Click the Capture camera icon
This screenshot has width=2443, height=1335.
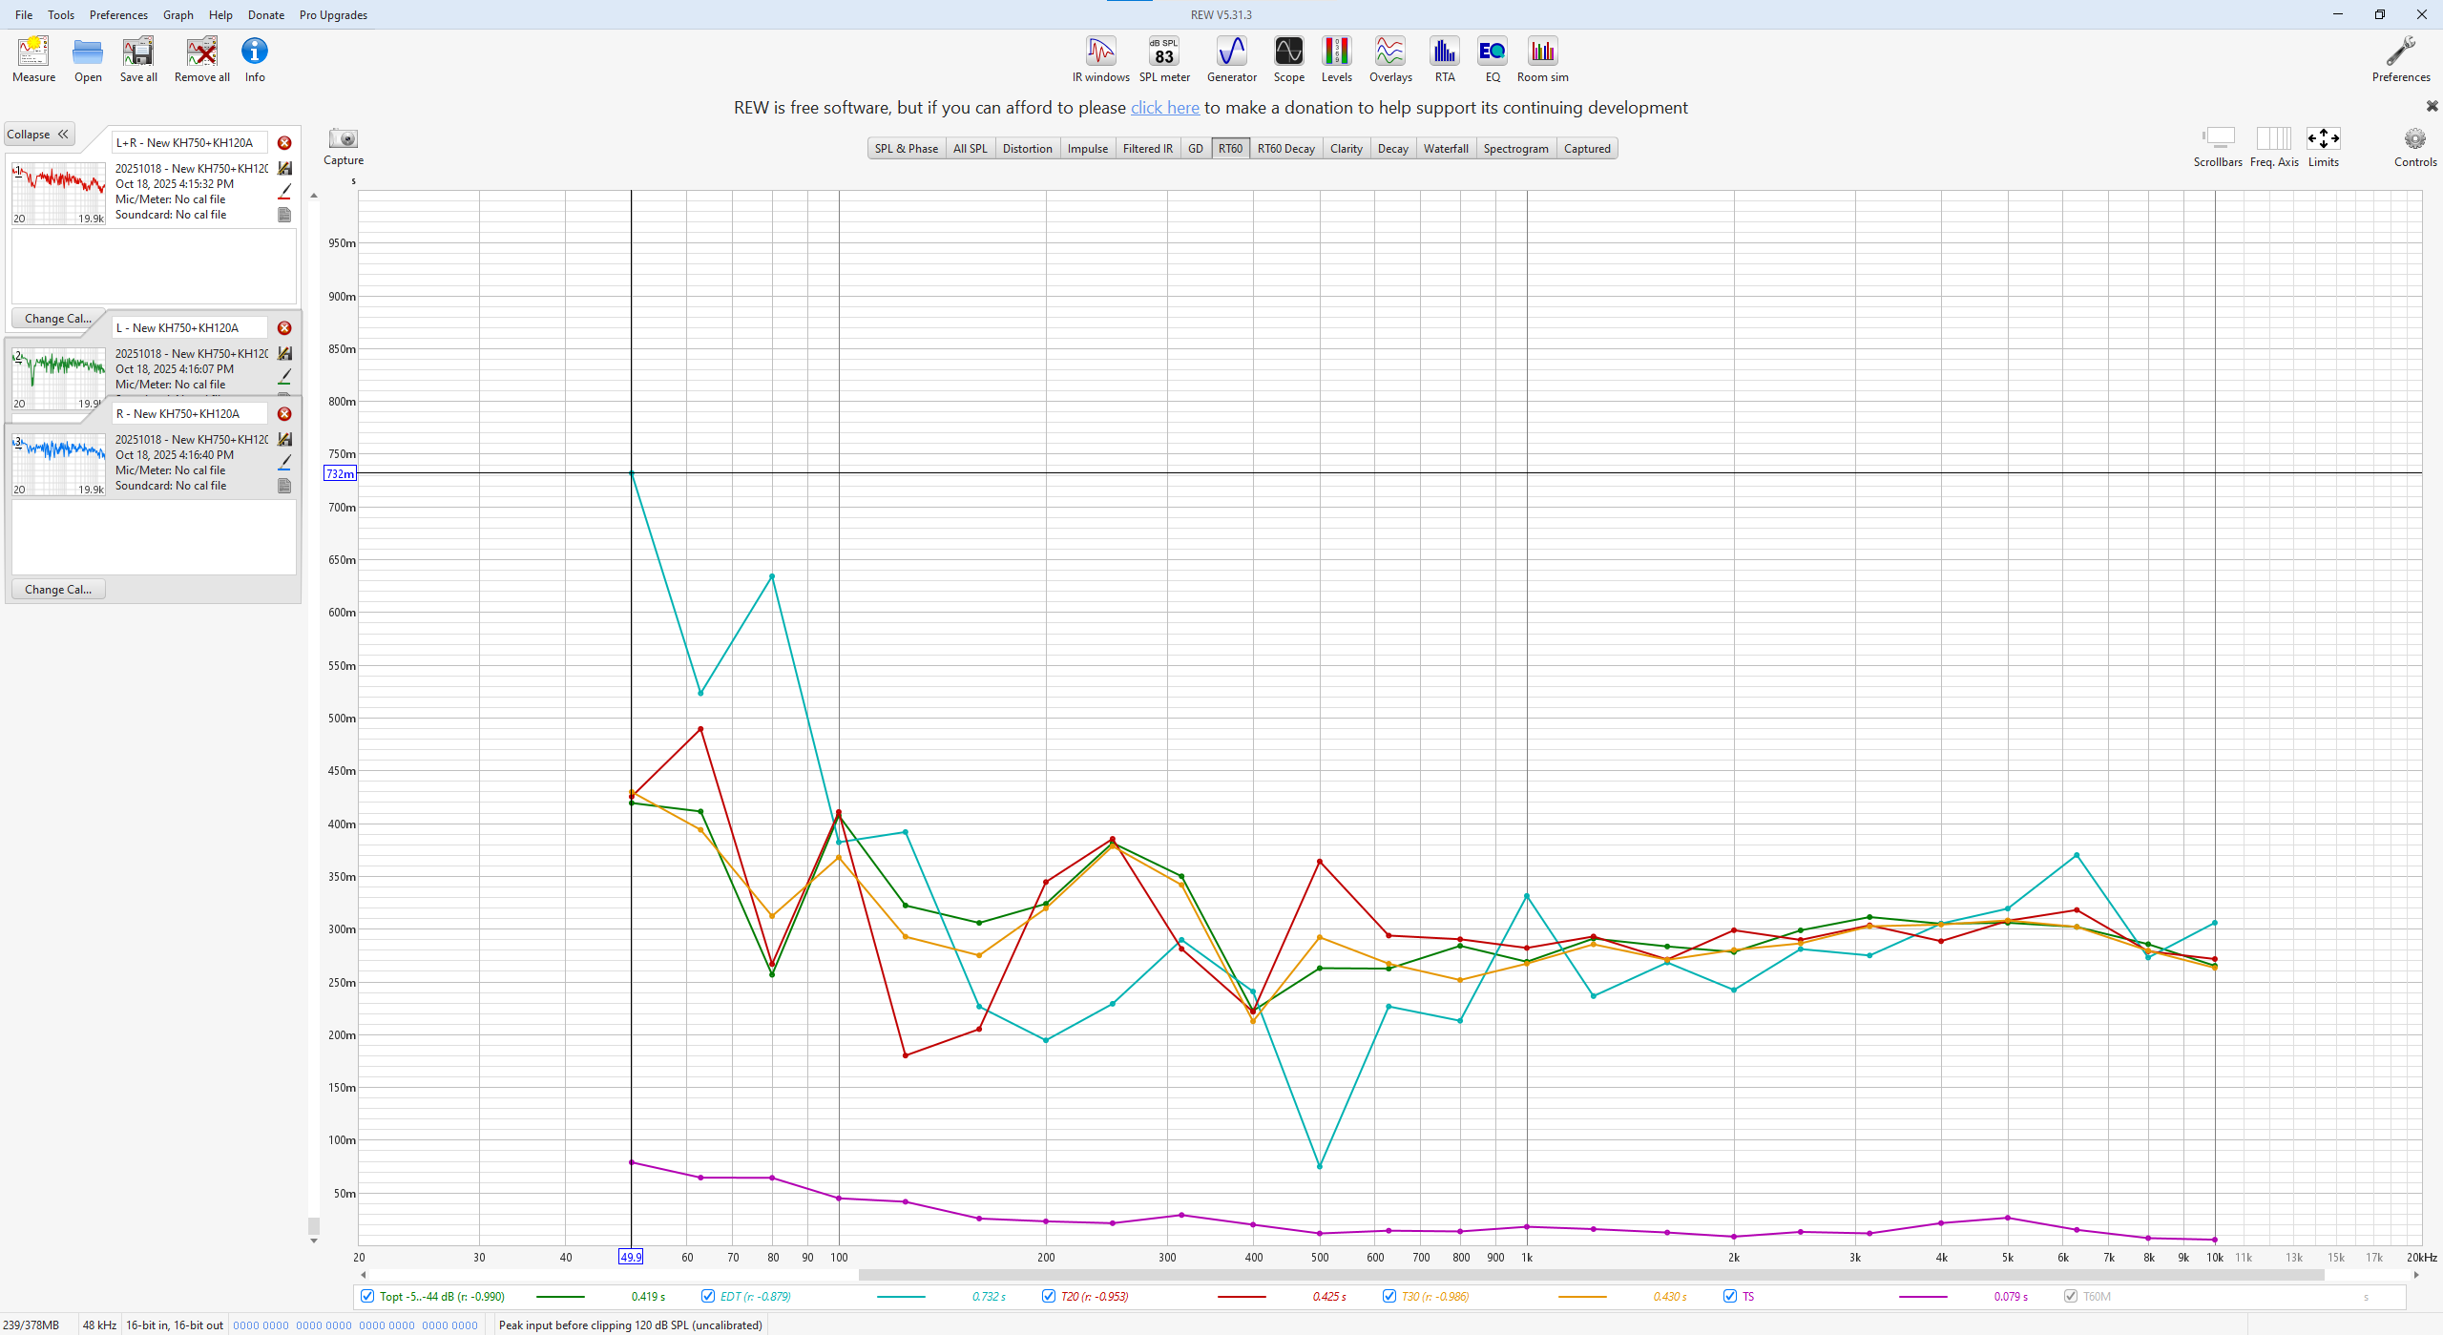(343, 140)
